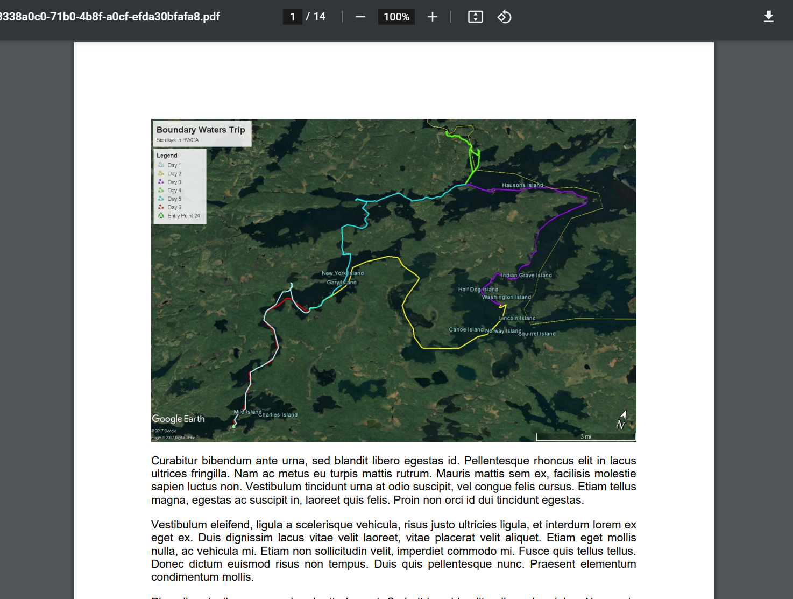Click the Legend heading on map

pyautogui.click(x=167, y=156)
